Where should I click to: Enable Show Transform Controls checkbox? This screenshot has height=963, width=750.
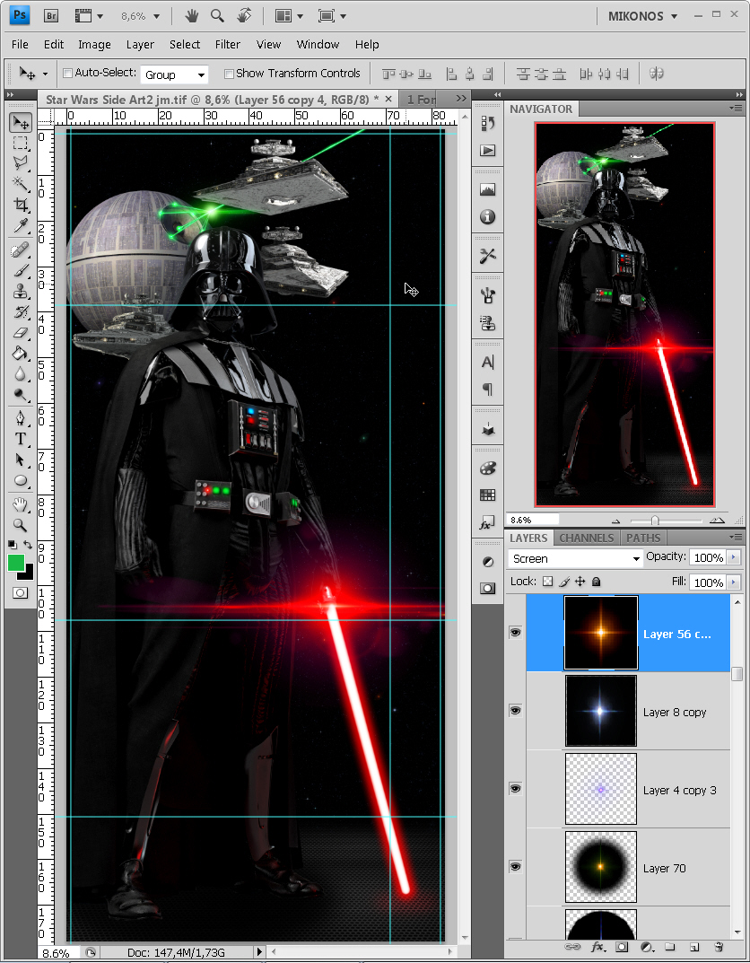[229, 74]
